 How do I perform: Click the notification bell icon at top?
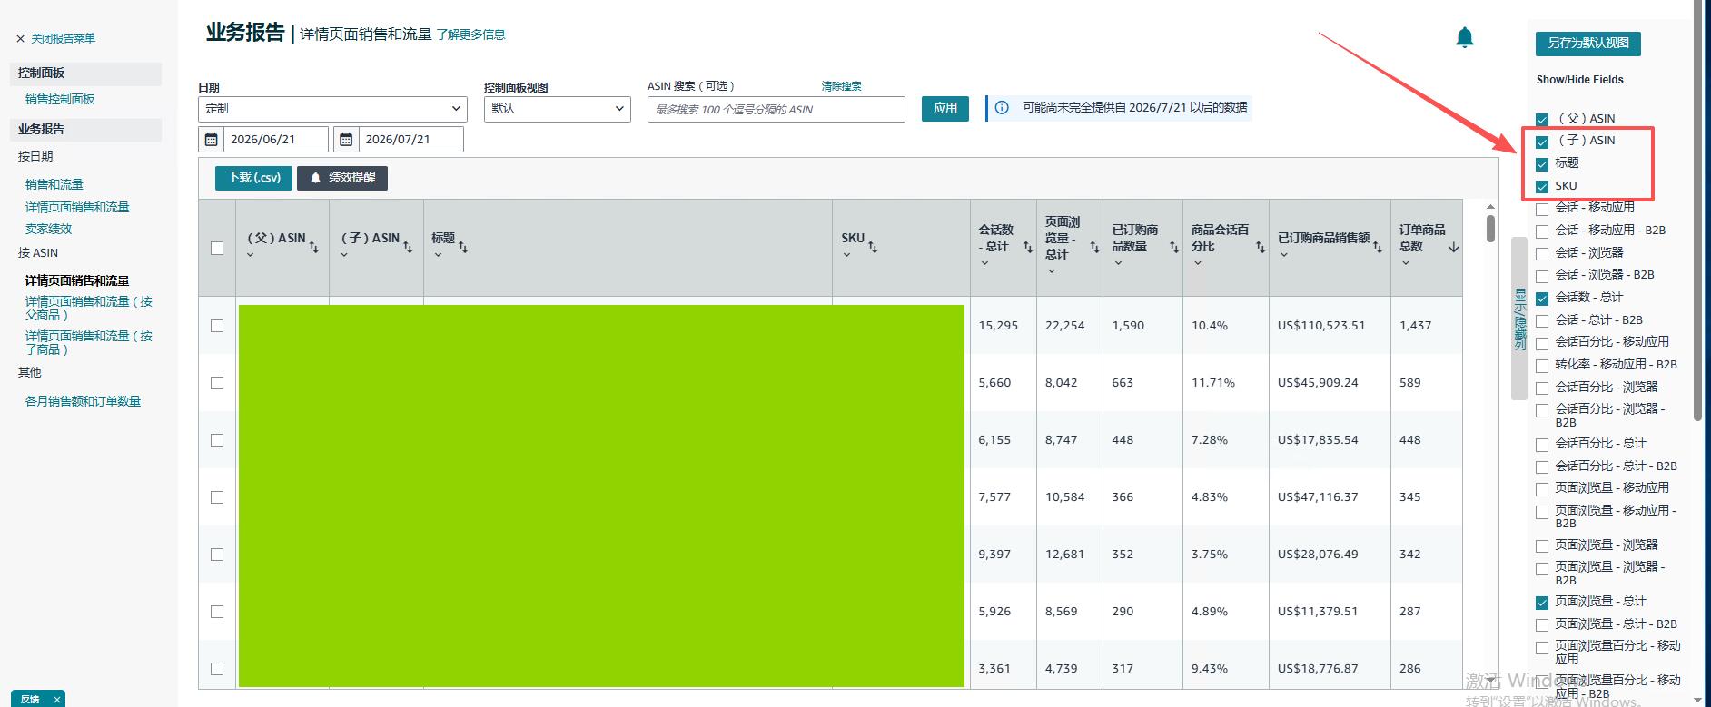1464,37
